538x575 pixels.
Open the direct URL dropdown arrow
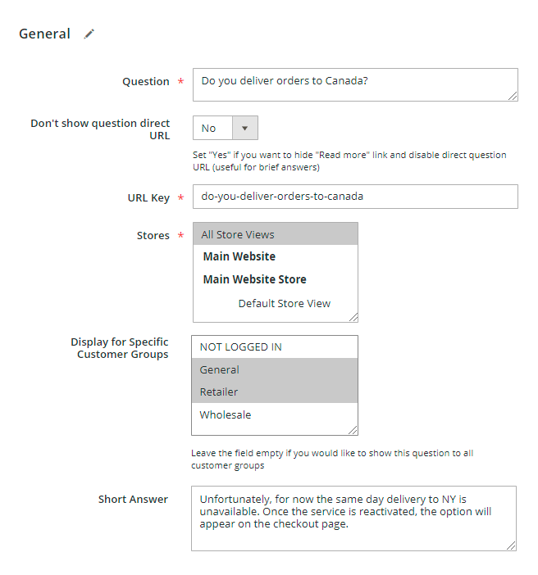[245, 128]
